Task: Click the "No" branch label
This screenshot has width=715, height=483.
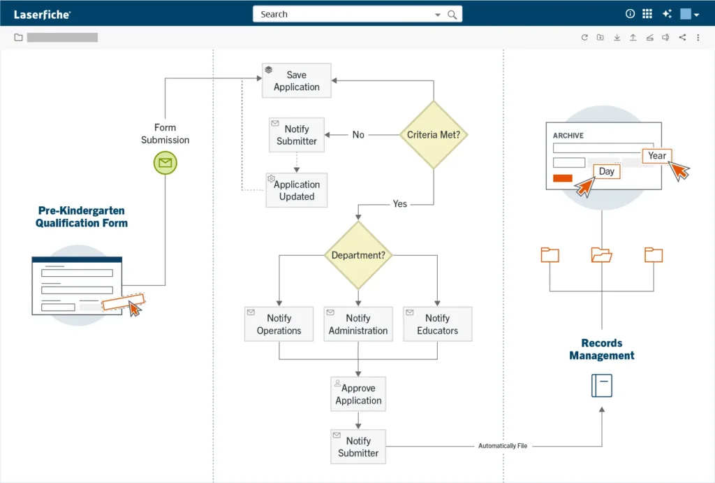Action: pos(358,135)
